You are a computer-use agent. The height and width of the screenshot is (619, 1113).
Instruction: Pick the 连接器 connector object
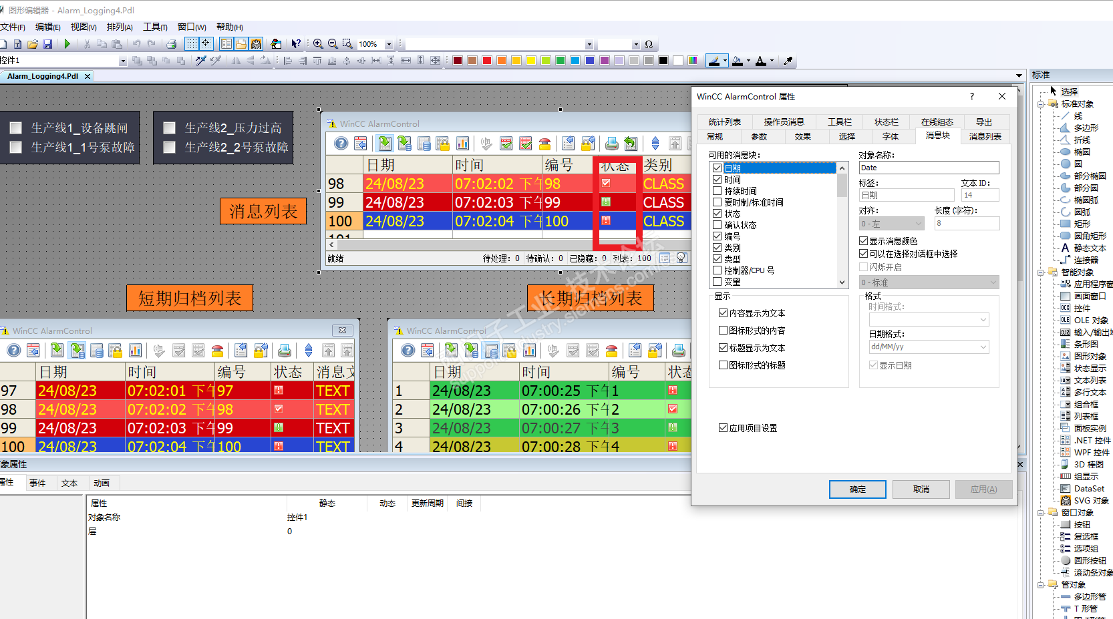tap(1086, 260)
